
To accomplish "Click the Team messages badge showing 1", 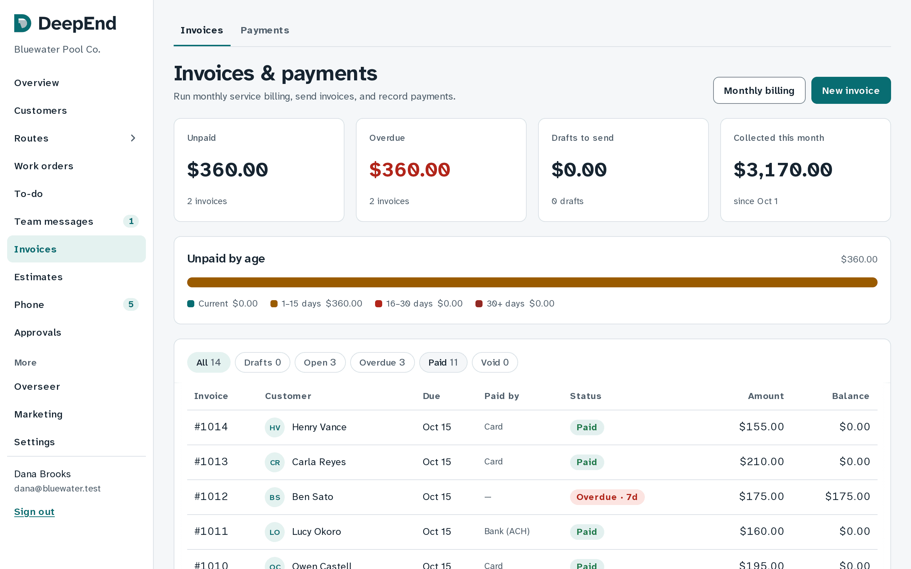I will pos(131,221).
